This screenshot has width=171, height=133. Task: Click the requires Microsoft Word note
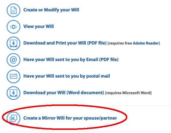[x=128, y=93]
